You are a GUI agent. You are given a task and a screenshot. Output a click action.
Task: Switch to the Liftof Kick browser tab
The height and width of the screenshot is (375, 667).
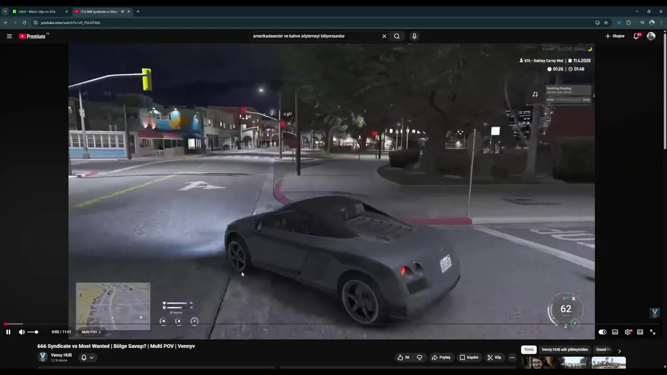(39, 11)
